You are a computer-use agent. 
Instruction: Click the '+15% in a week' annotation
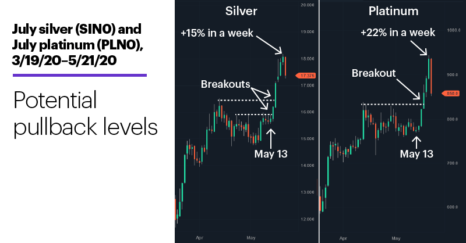point(217,33)
